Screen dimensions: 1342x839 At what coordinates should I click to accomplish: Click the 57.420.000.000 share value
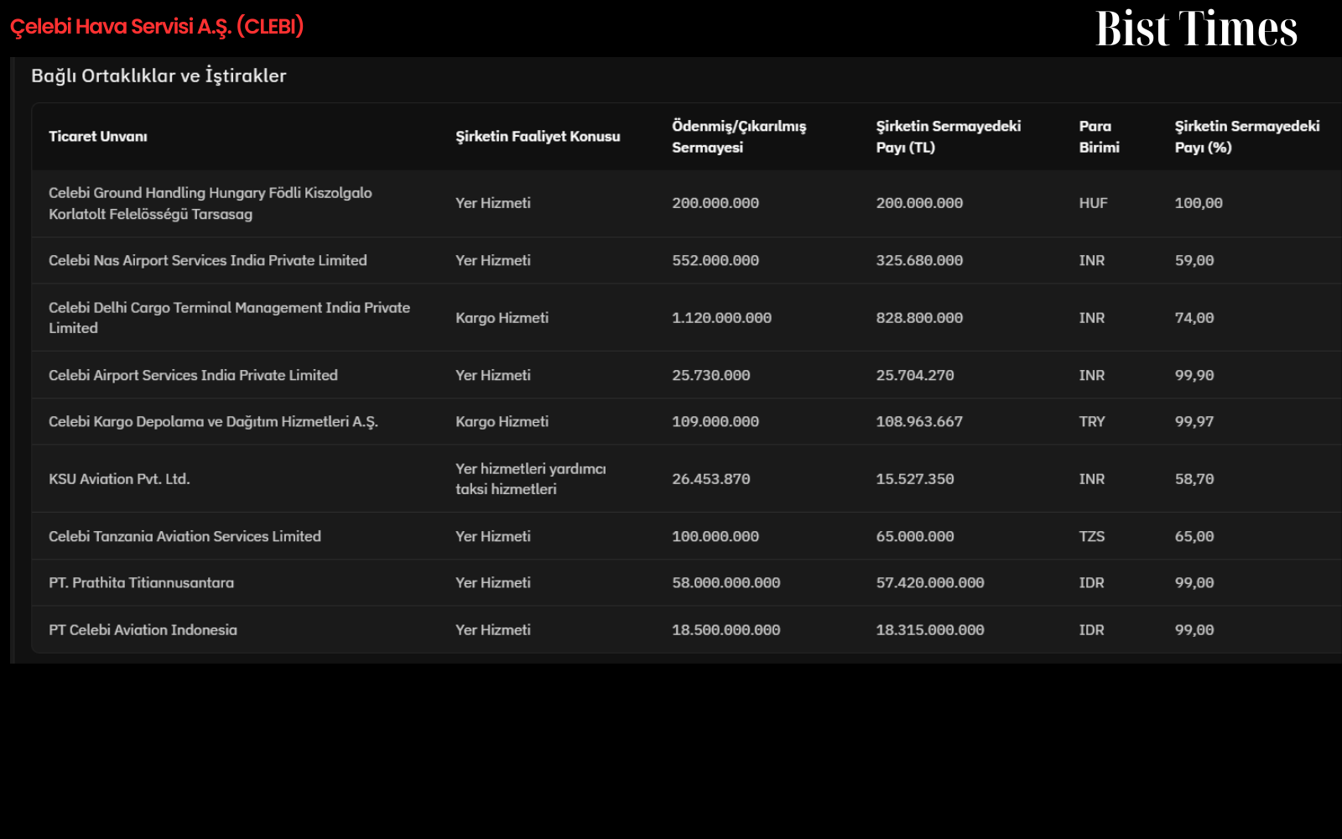[930, 583]
